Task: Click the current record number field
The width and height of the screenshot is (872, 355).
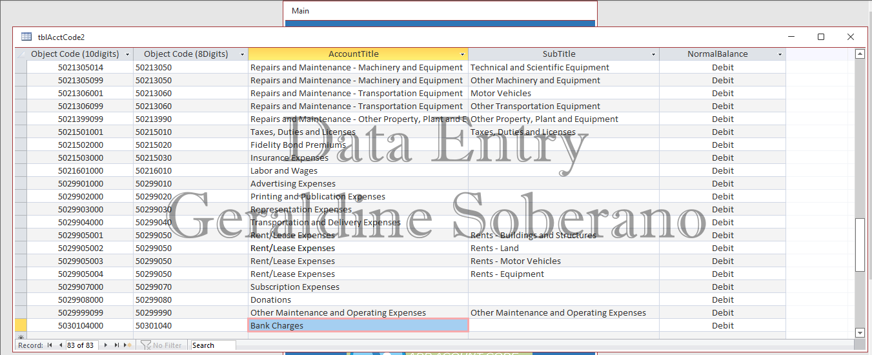Action: pos(81,345)
